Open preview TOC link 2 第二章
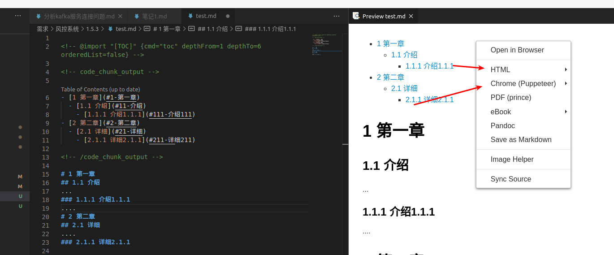The height and width of the screenshot is (255, 614). (x=390, y=77)
